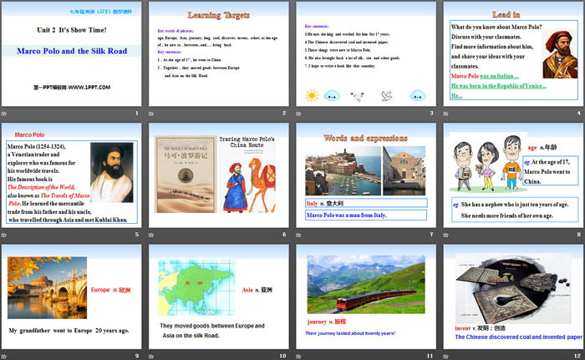Click the 'Tracing Marco Polo's China Route' heading
The width and height of the screenshot is (585, 360).
point(247,142)
